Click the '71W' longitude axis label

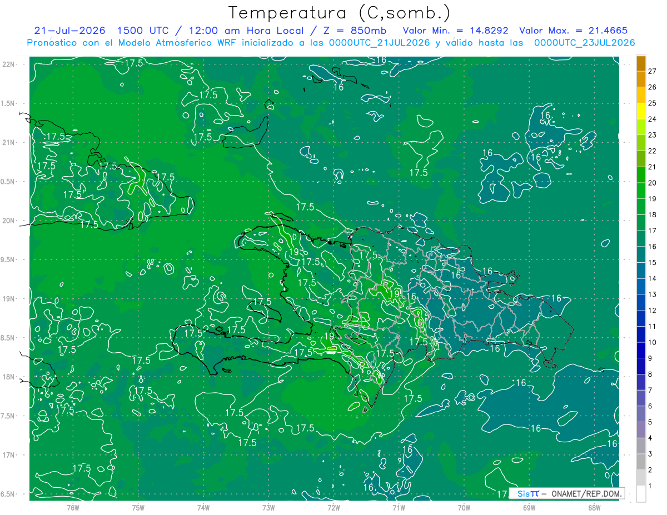(399, 507)
